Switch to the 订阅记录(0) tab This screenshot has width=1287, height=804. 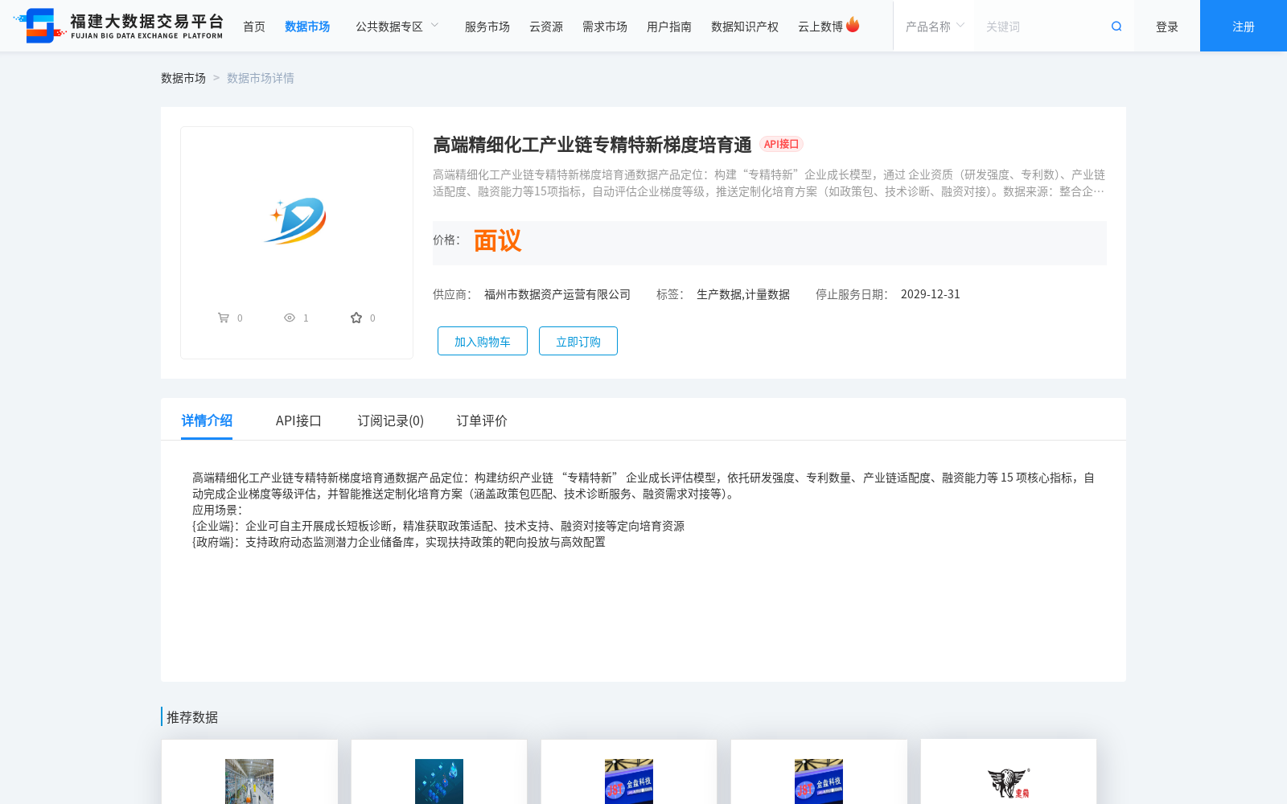point(391,420)
